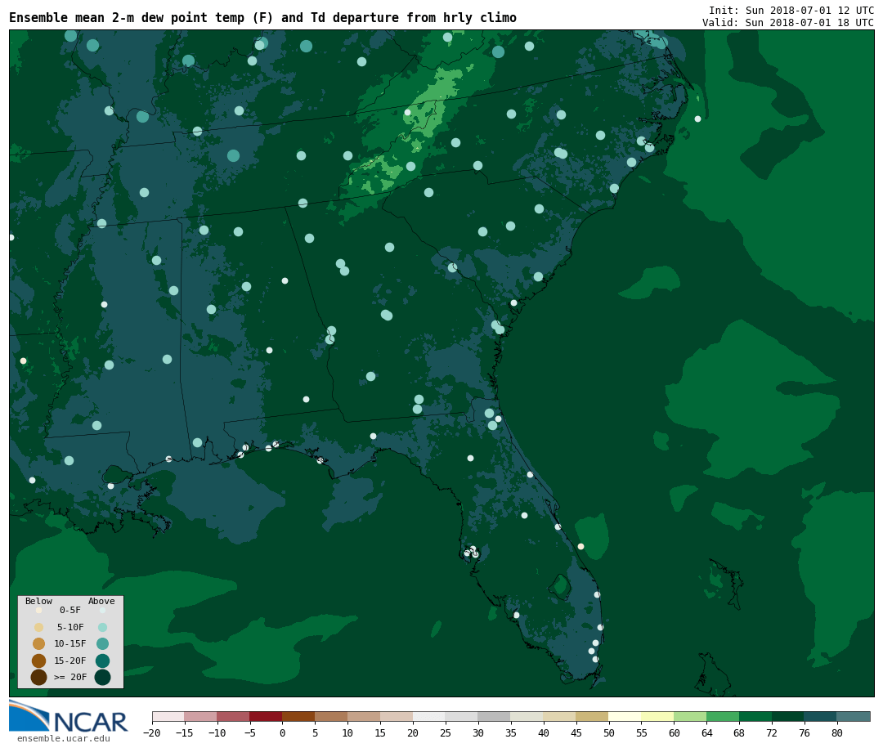Select the Below >= 20F dark brown circle
The height and width of the screenshot is (748, 883).
pyautogui.click(x=39, y=677)
